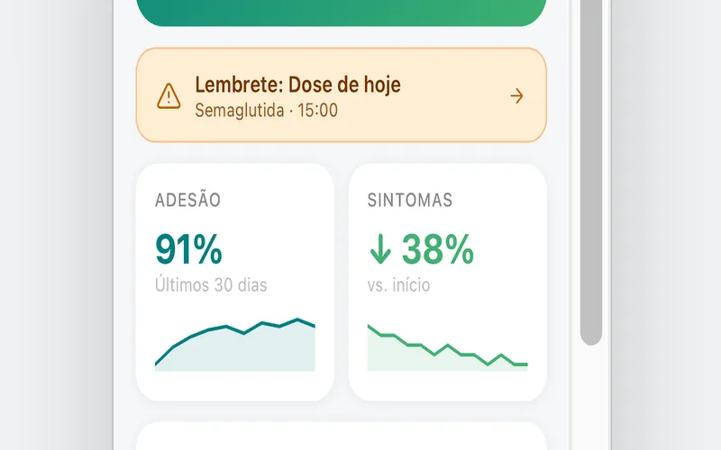The image size is (721, 450).
Task: Click the green down arrow beside 38%
Action: pyautogui.click(x=380, y=249)
